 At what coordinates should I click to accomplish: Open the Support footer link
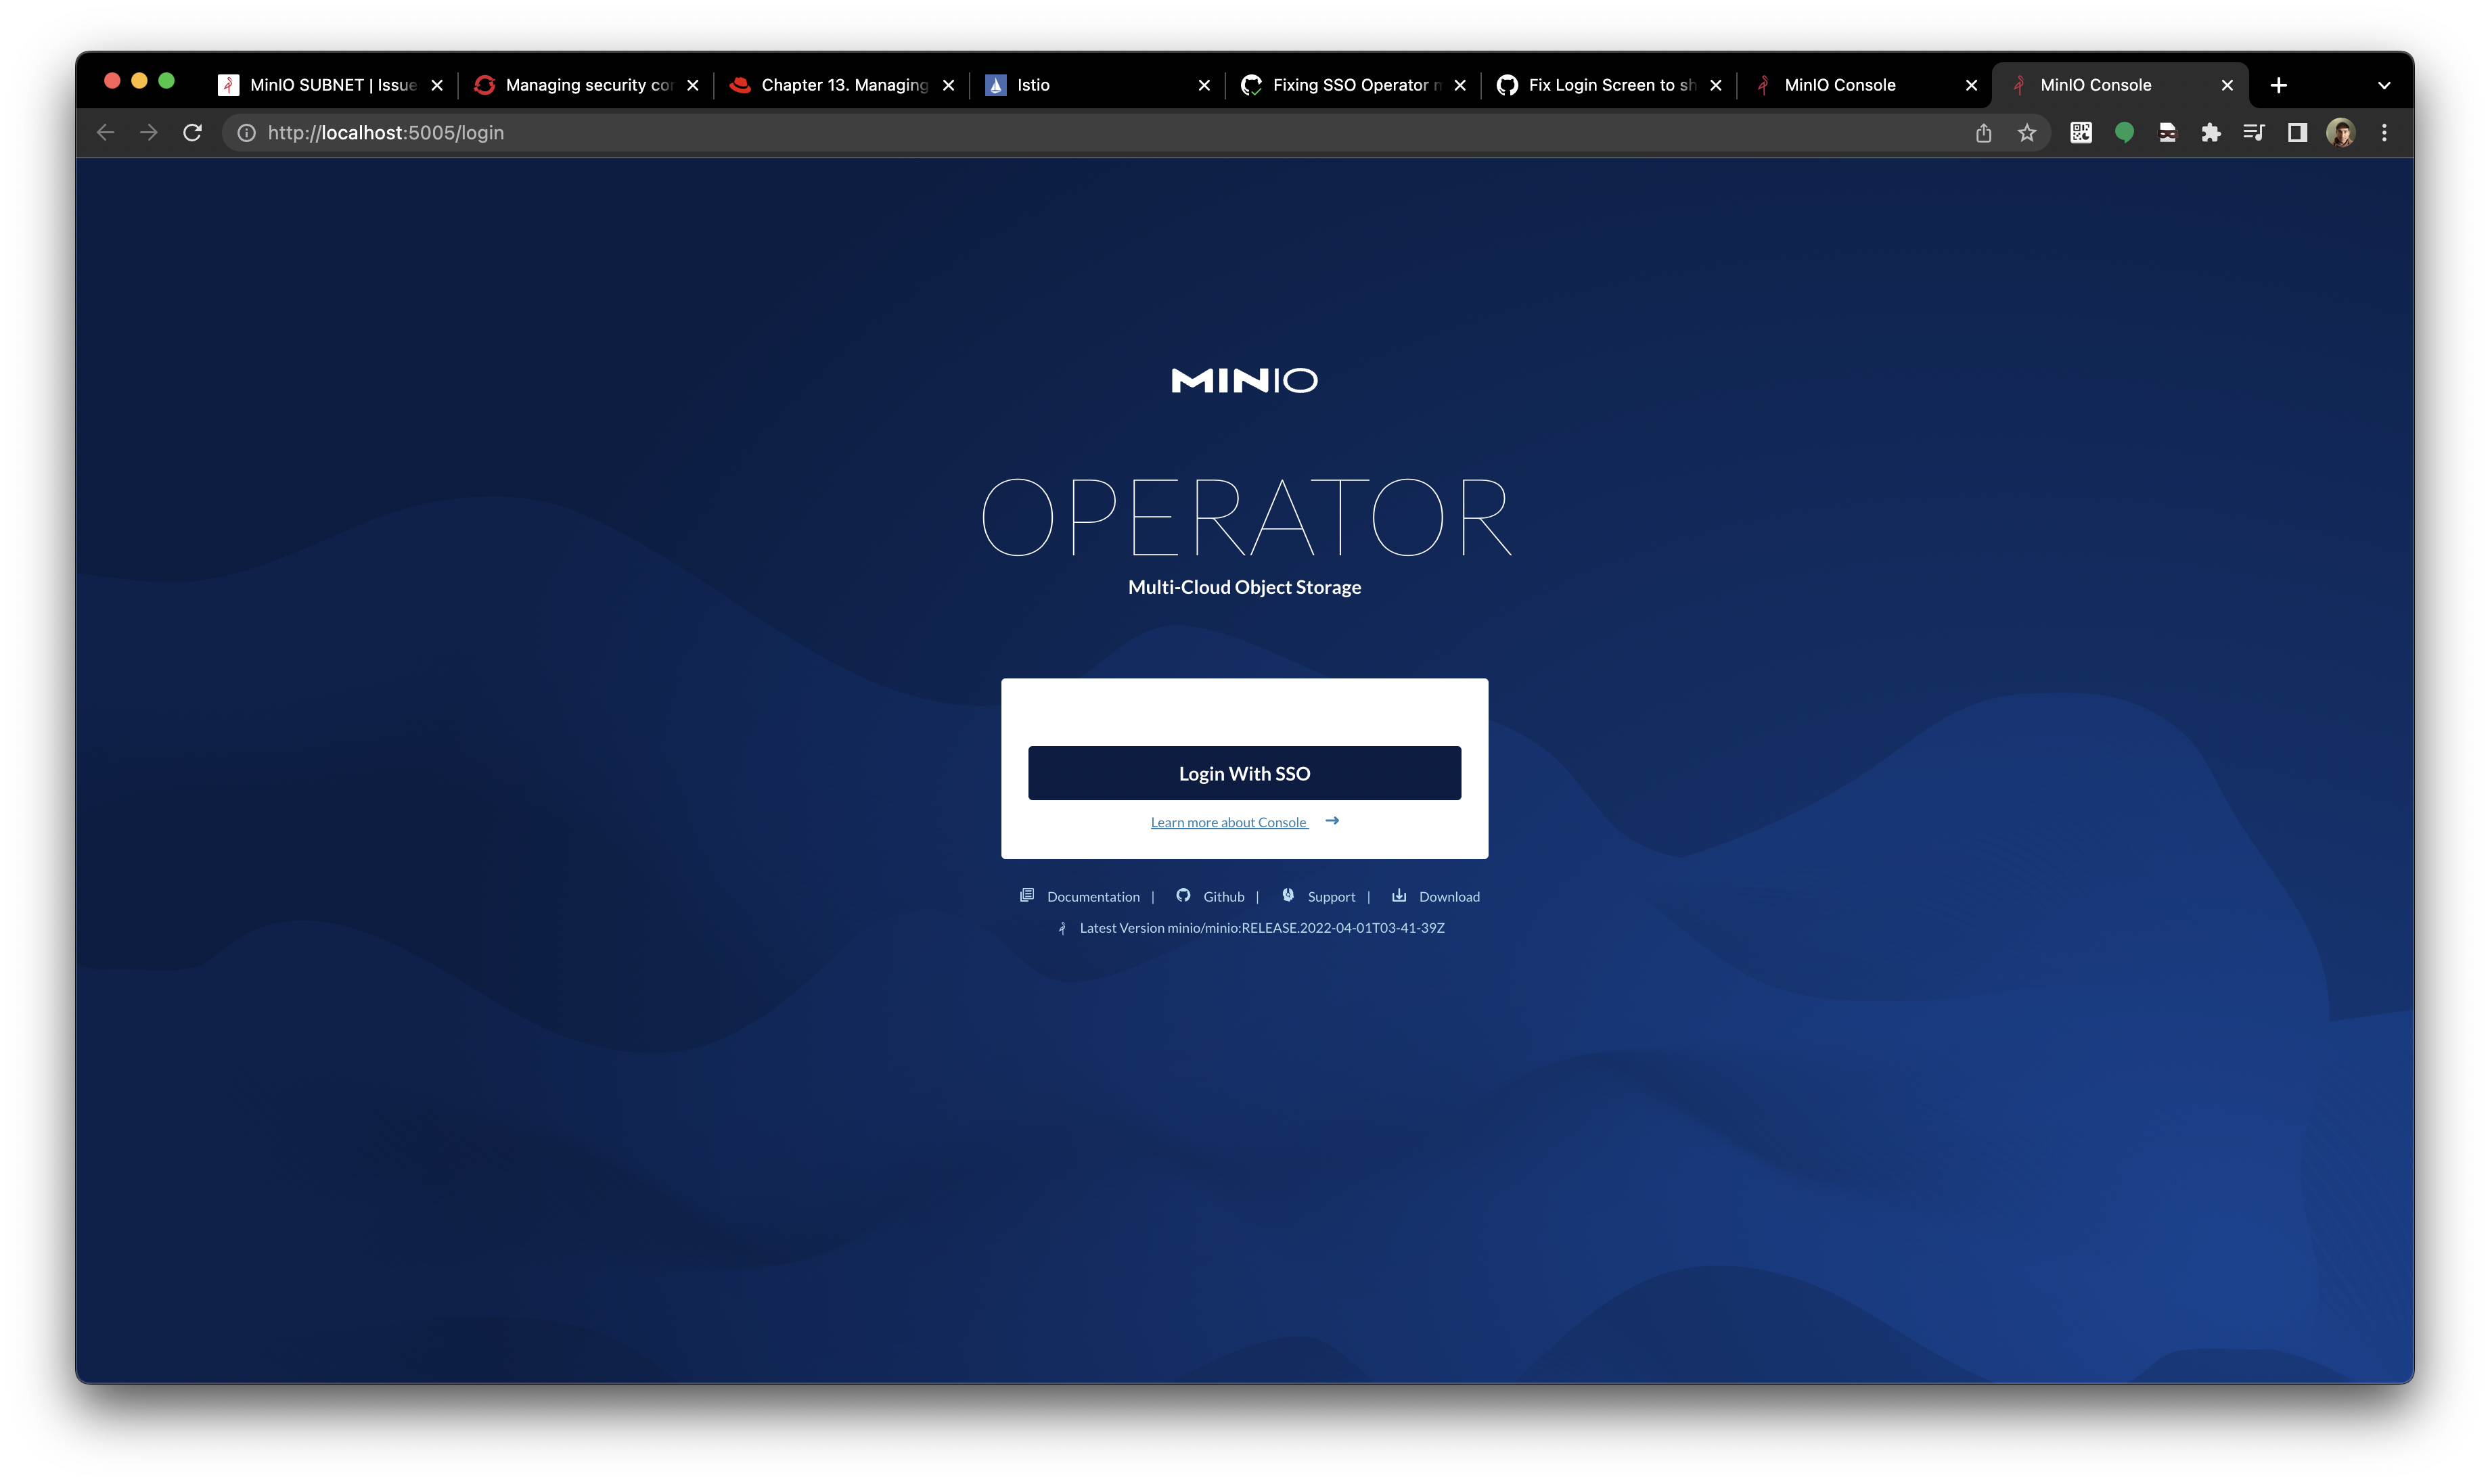[1330, 896]
